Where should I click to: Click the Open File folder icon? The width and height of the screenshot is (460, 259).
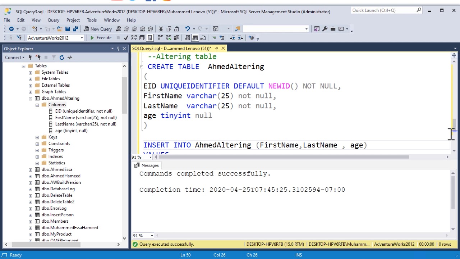point(59,29)
